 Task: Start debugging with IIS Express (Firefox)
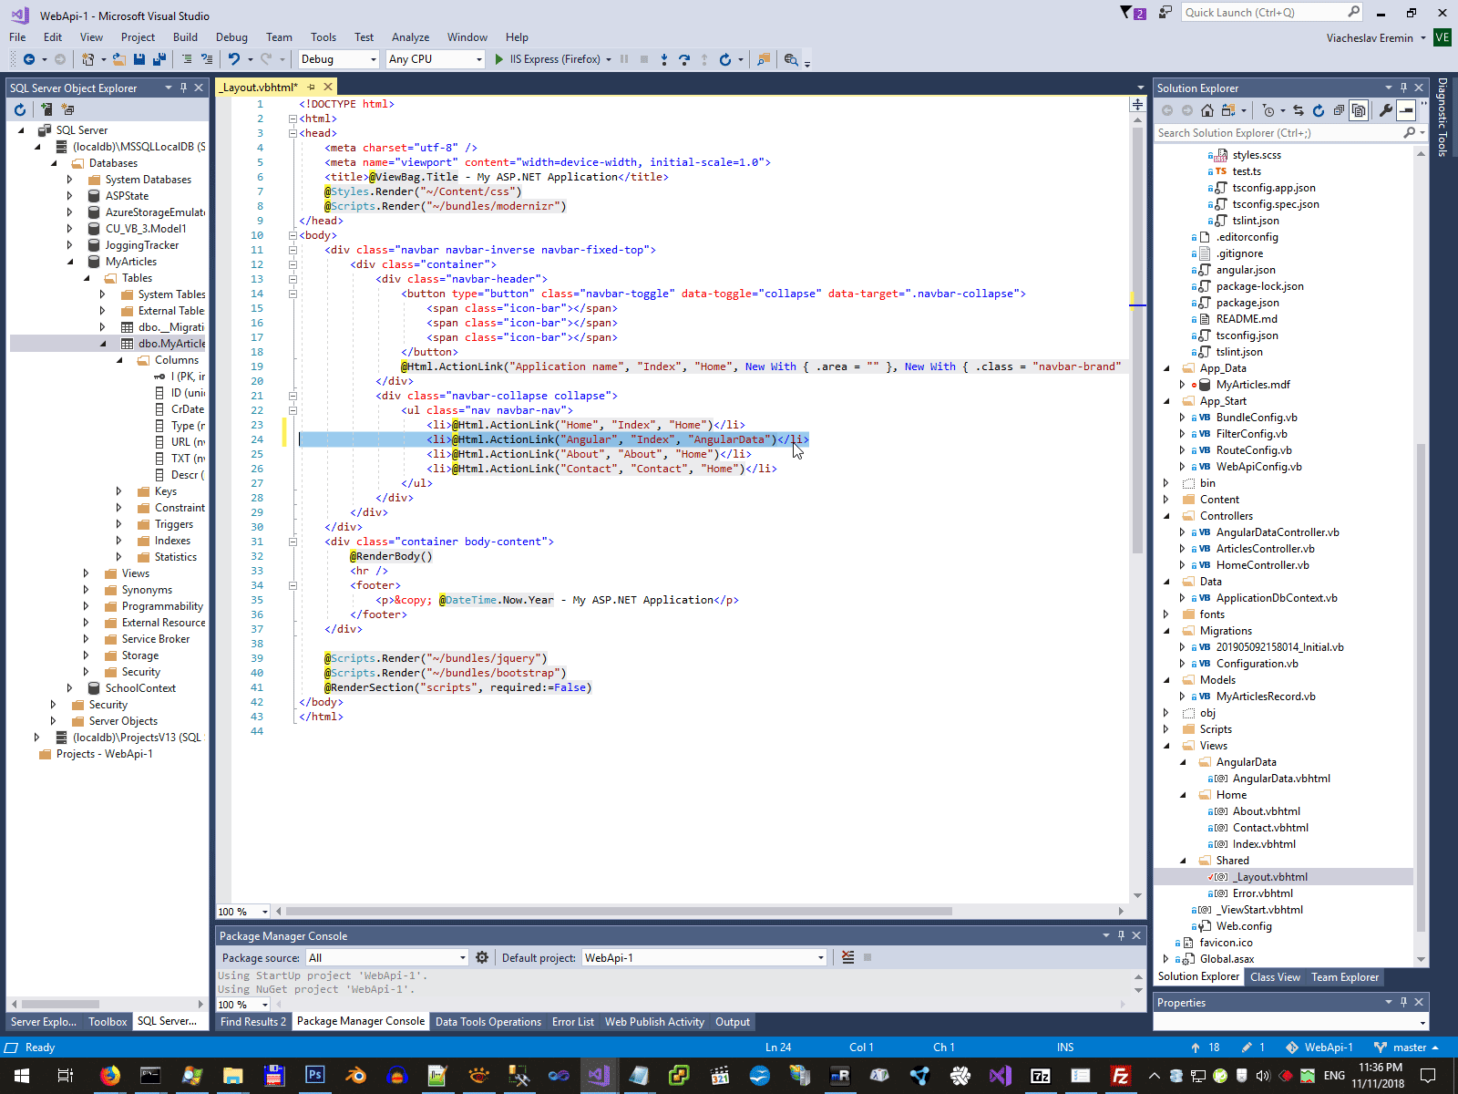click(x=548, y=59)
